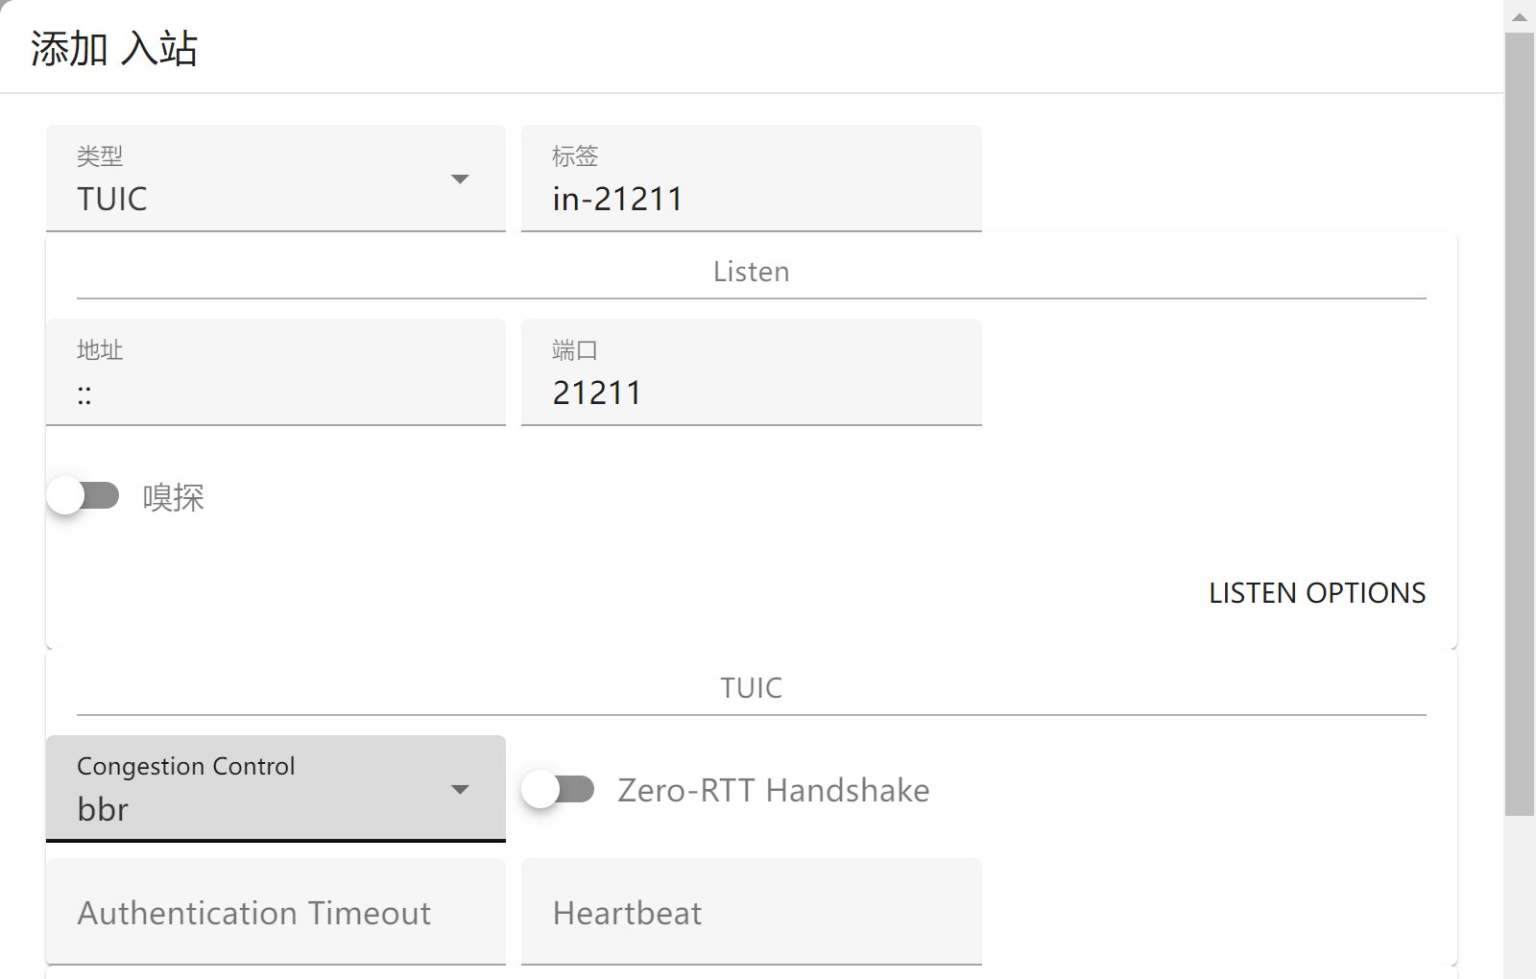Click the 添加 入站 dialog title
The image size is (1536, 979).
click(x=114, y=48)
